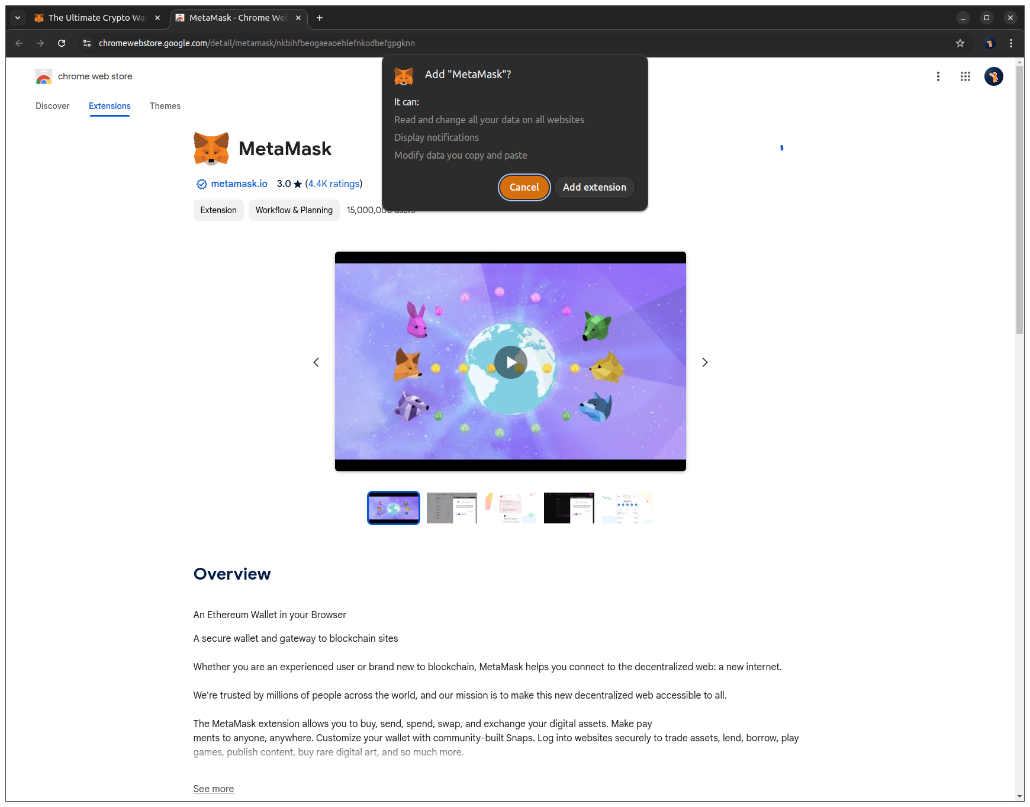Click the Overview section heading
The height and width of the screenshot is (807, 1030).
coord(232,574)
